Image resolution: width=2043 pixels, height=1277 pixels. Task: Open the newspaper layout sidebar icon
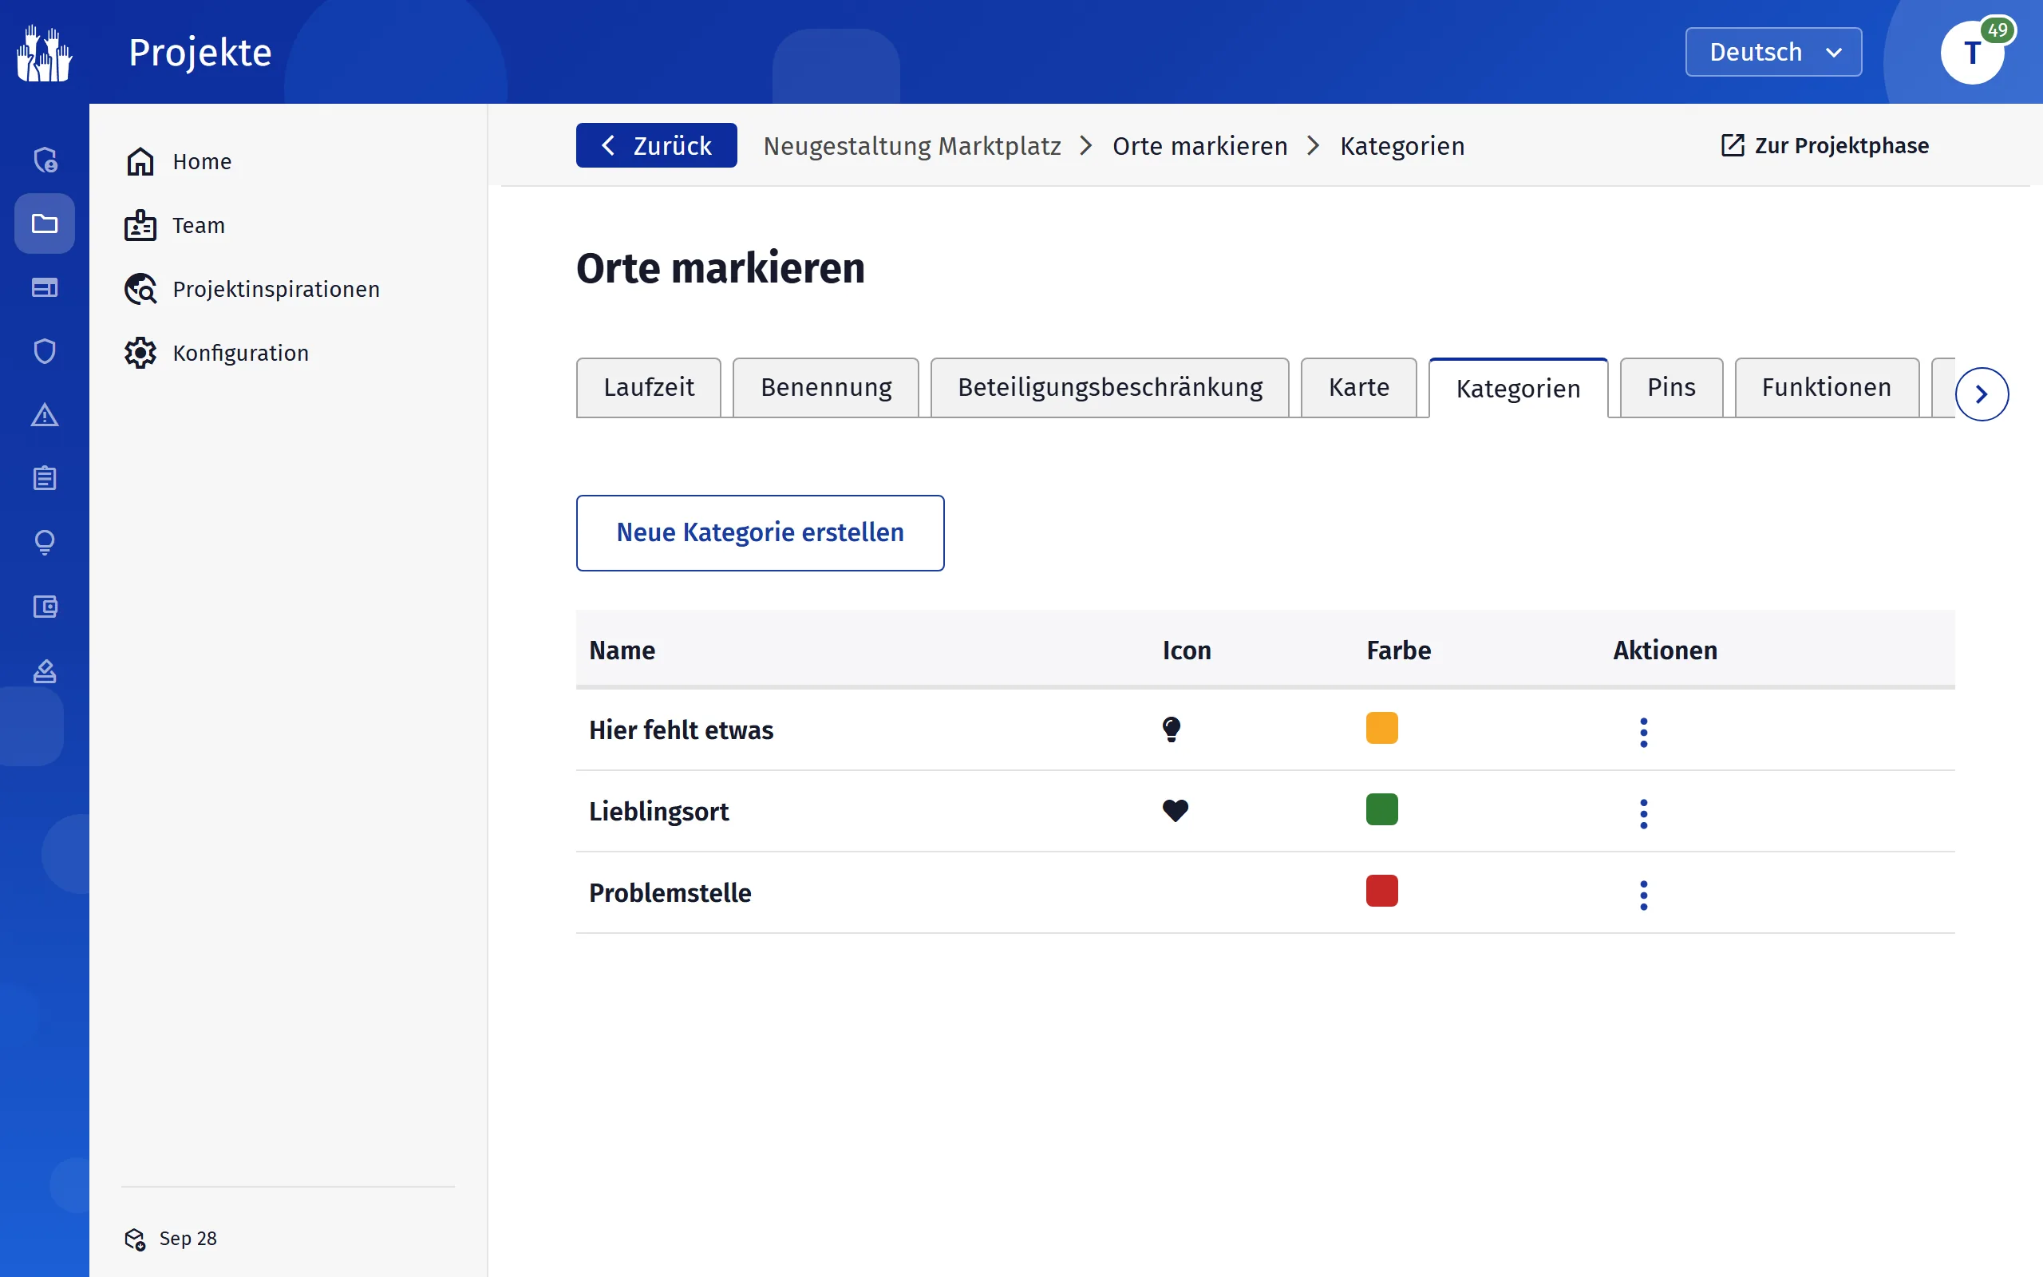pyautogui.click(x=45, y=287)
